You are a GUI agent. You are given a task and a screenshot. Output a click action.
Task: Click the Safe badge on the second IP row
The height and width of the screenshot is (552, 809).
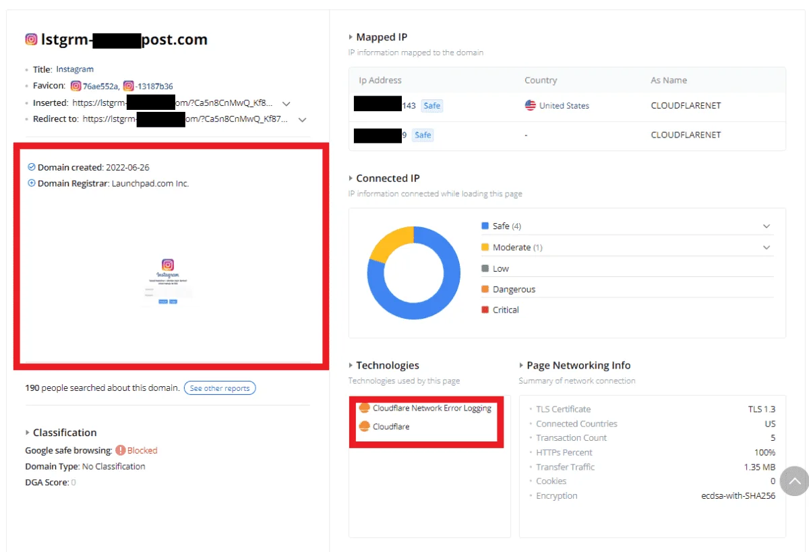click(423, 135)
